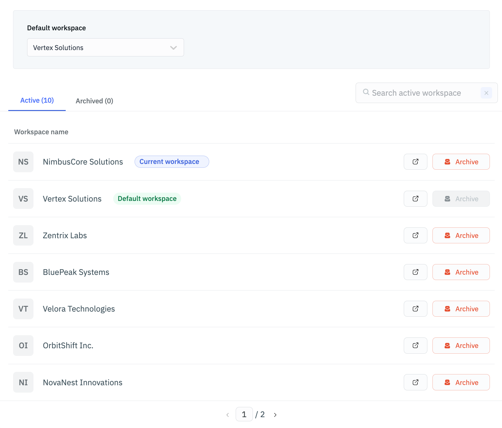Viewport: 502px width, 428px height.
Task: Open NovaNest Innovations external link icon
Action: point(415,382)
